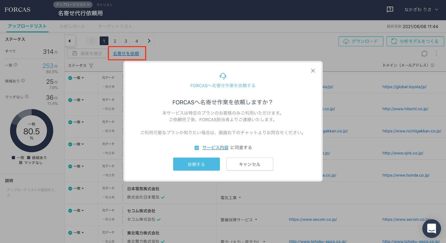The height and width of the screenshot is (243, 446).
Task: Expand the 電気工事 industry dropdown
Action: [x=231, y=198]
